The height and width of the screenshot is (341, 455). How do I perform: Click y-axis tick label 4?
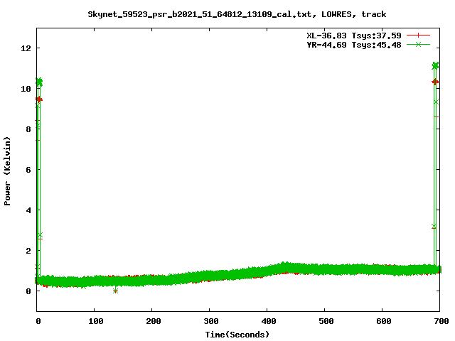pyautogui.click(x=28, y=210)
